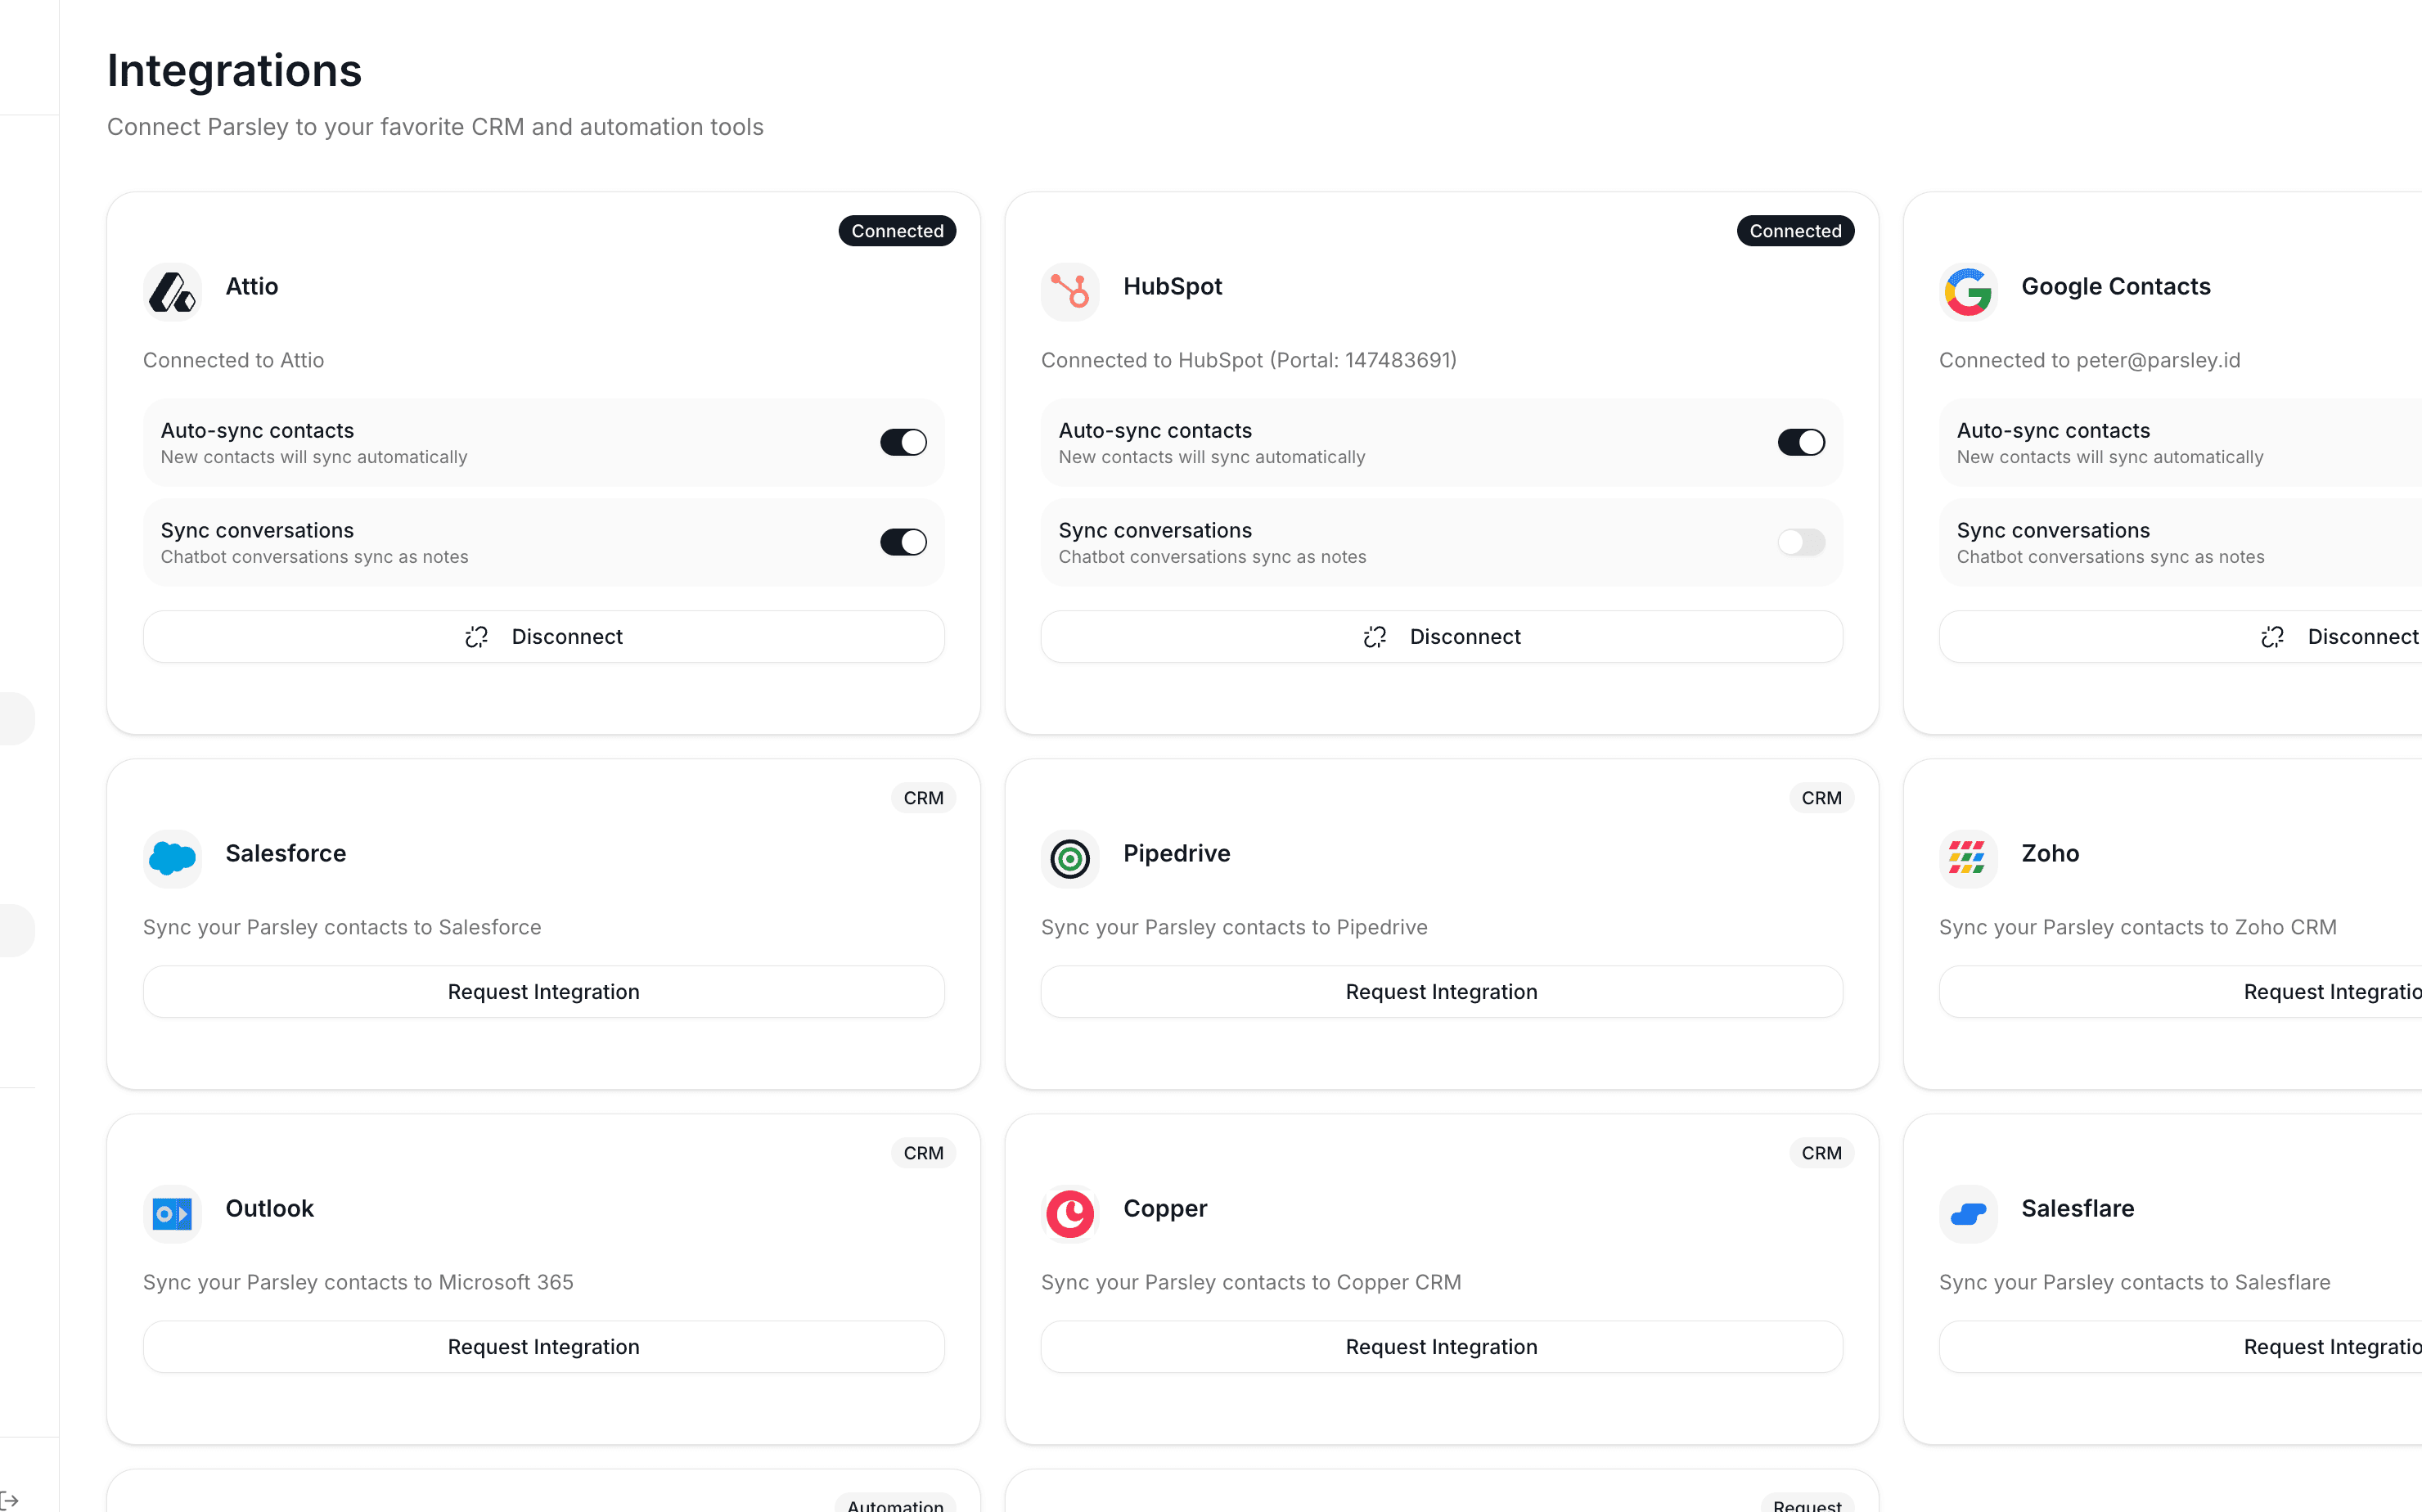Click the Salesforce cloud icon

click(172, 858)
